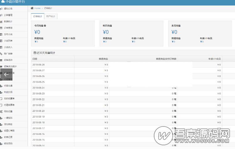Image resolution: width=235 pixels, height=149 pixels.
Task: Switch to the 用户统计 tab
Action: point(50,16)
